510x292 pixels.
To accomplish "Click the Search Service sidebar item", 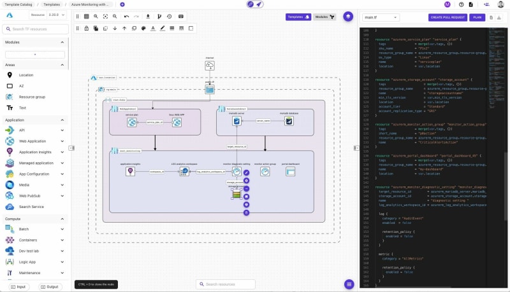I will (31, 207).
